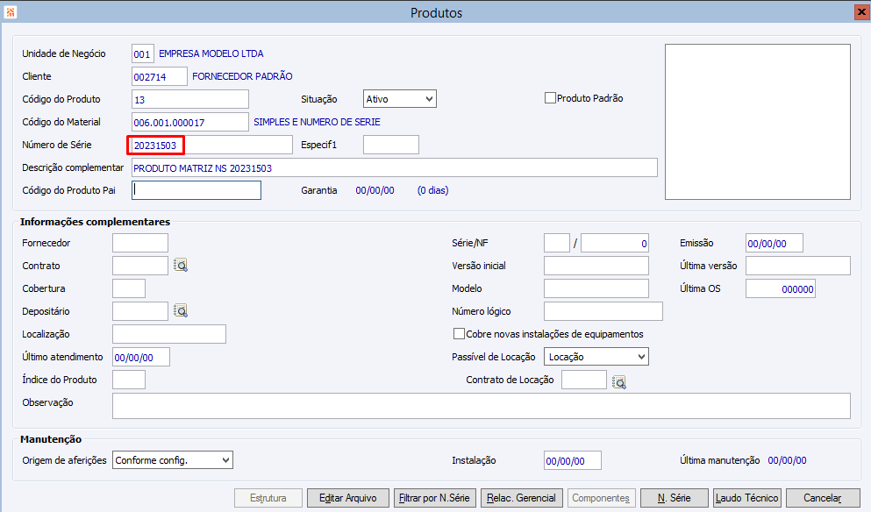
Task: Click the Contrato input field
Action: click(140, 266)
